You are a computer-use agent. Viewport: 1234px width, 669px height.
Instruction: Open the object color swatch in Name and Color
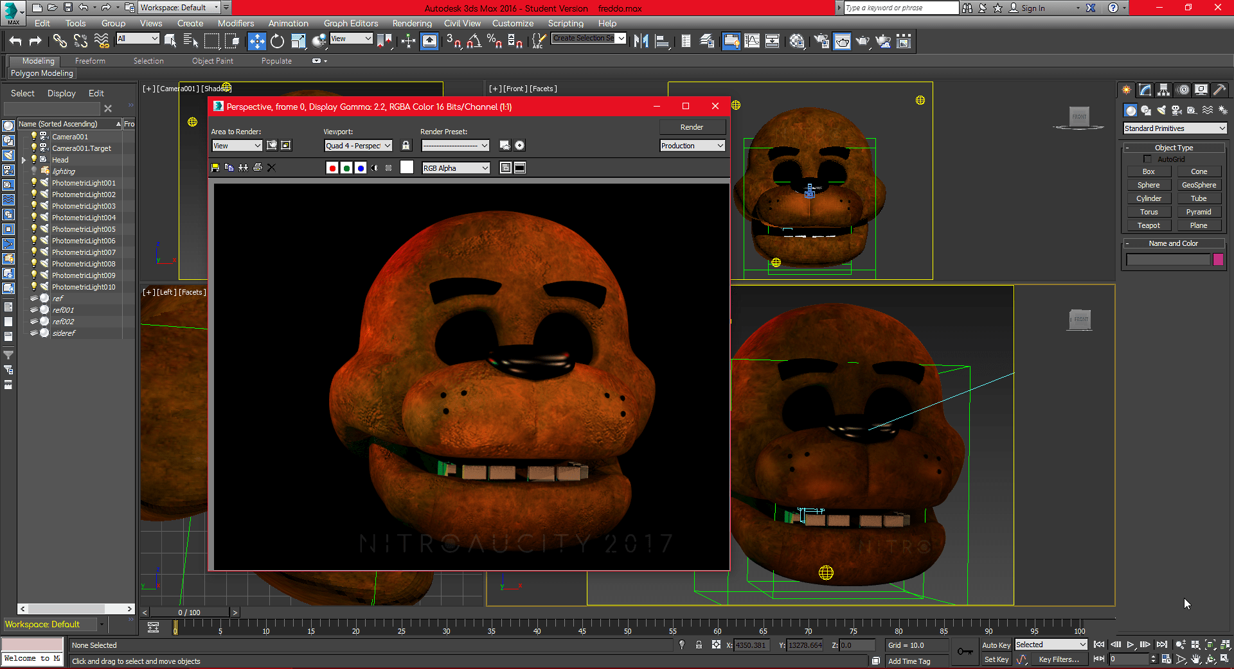tap(1218, 259)
